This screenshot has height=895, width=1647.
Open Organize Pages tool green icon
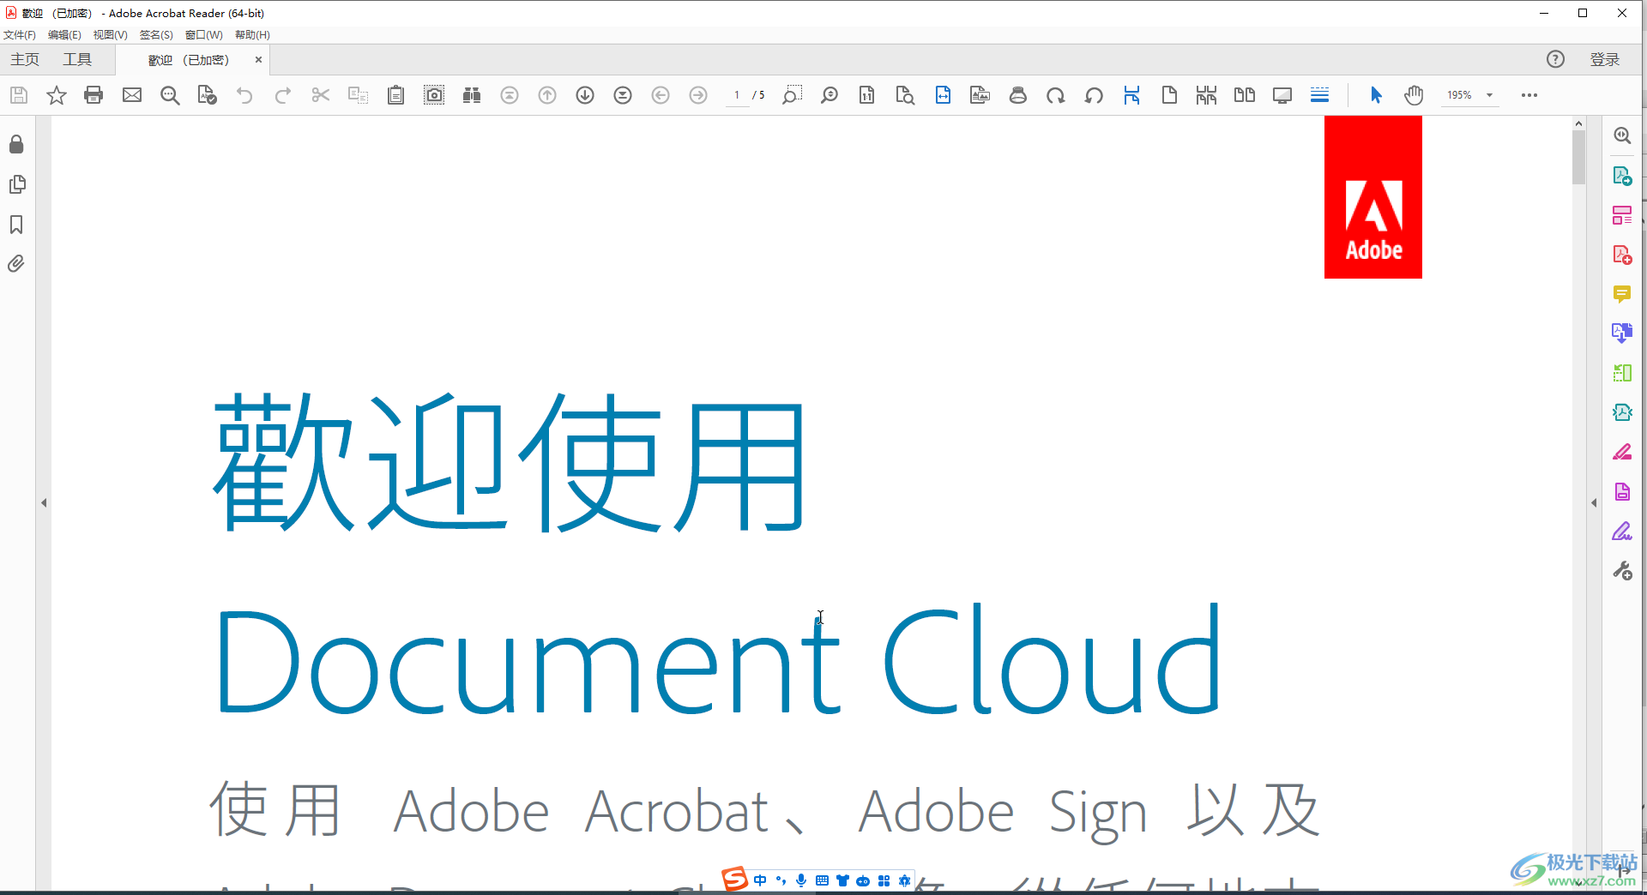1622,373
